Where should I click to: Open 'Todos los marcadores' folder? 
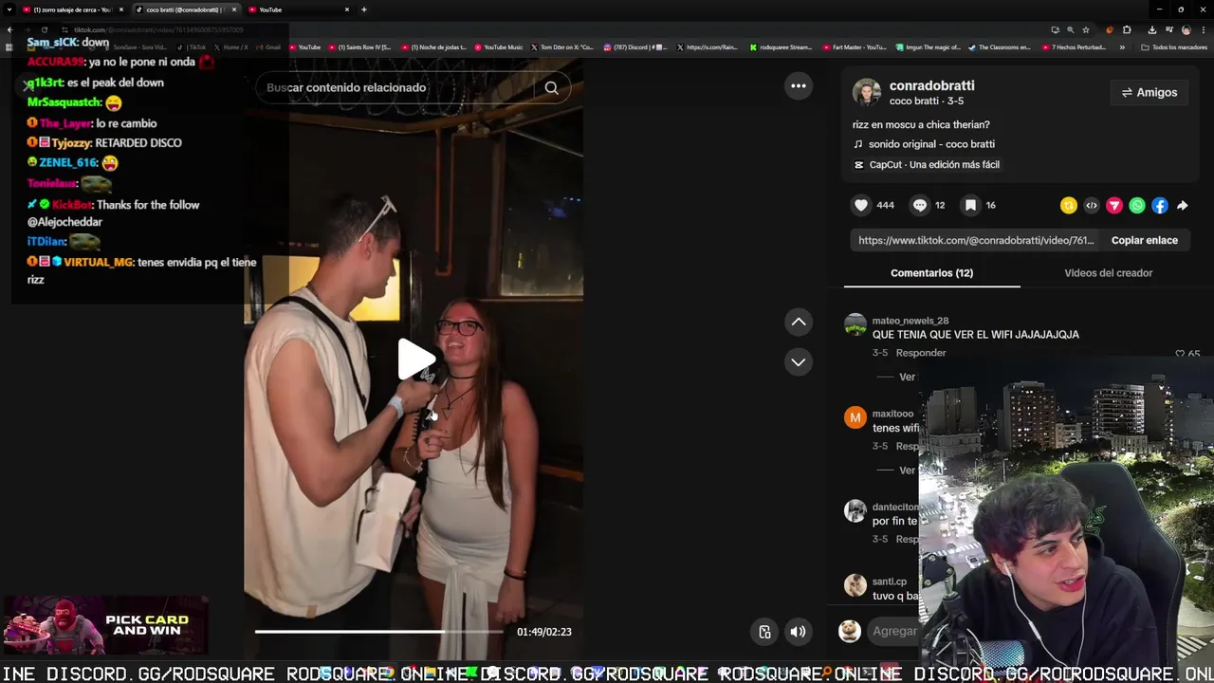tap(1174, 46)
